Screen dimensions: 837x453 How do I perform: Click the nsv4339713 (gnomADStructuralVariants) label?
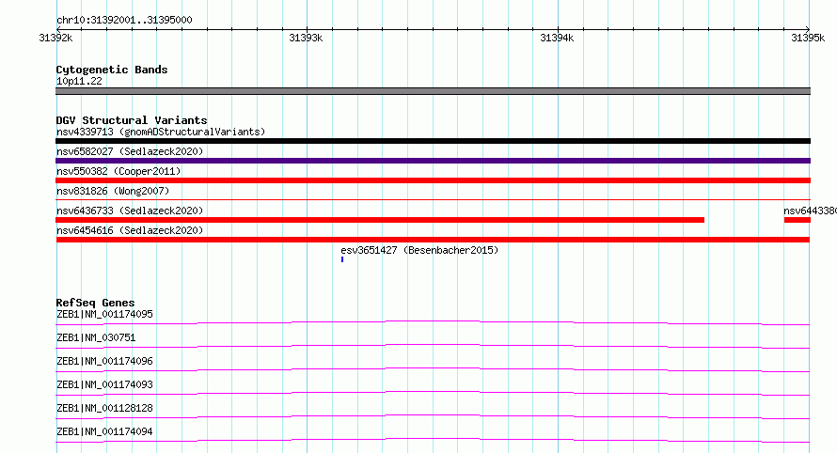161,132
